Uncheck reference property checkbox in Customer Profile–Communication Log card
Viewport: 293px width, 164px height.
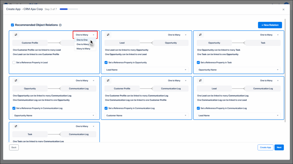click(106, 108)
